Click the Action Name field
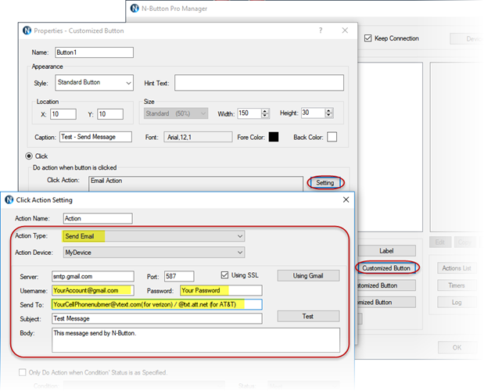Screen dimensions: 484x391 point(98,218)
